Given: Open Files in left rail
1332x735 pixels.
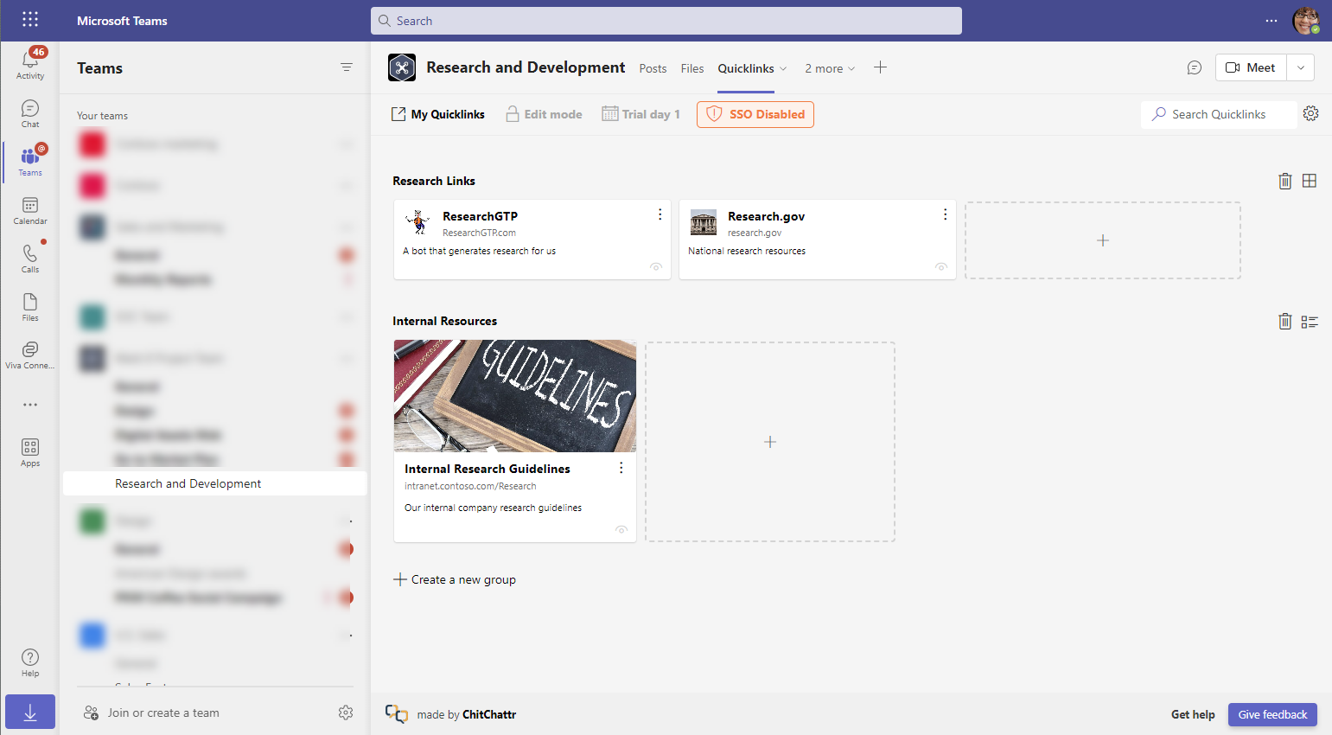Looking at the screenshot, I should click(x=30, y=307).
